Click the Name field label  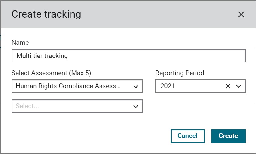click(20, 42)
